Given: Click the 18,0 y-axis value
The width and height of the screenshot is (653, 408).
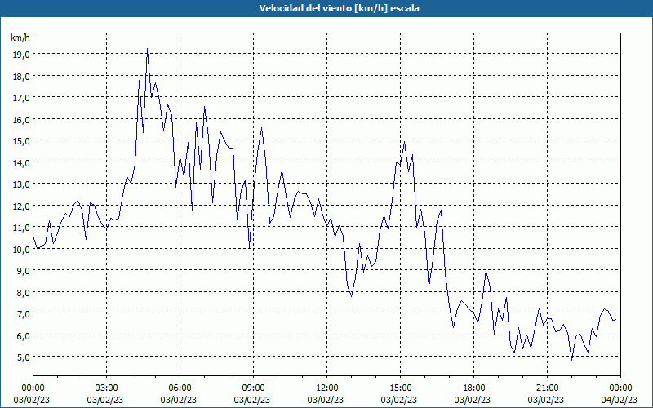Looking at the screenshot, I should point(20,76).
